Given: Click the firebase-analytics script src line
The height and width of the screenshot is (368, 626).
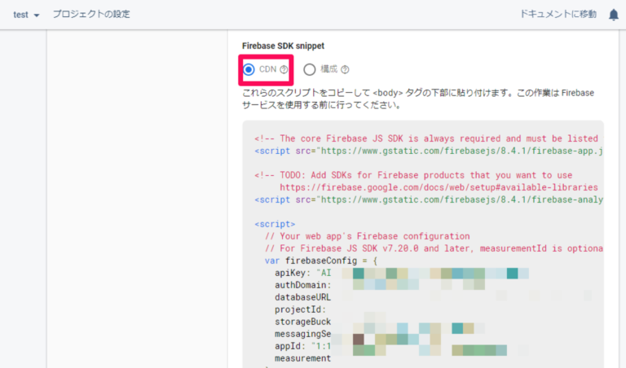Looking at the screenshot, I should click(429, 199).
